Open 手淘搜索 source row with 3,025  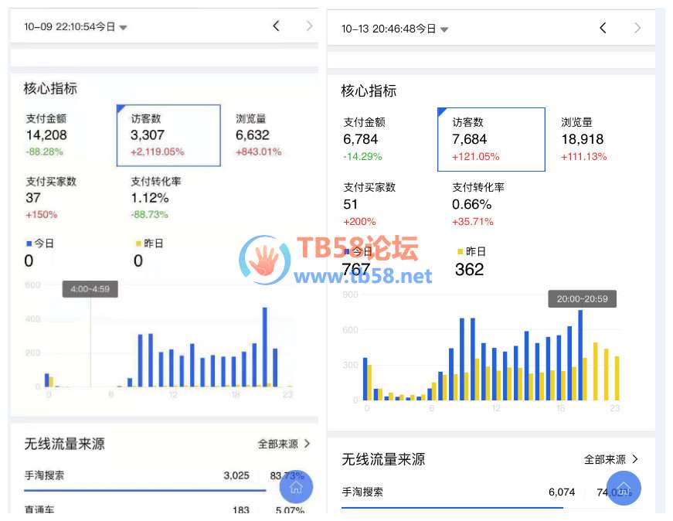pyautogui.click(x=162, y=475)
